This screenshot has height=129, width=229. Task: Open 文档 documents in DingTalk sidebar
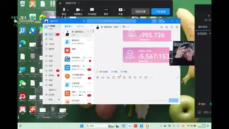(x=51, y=39)
